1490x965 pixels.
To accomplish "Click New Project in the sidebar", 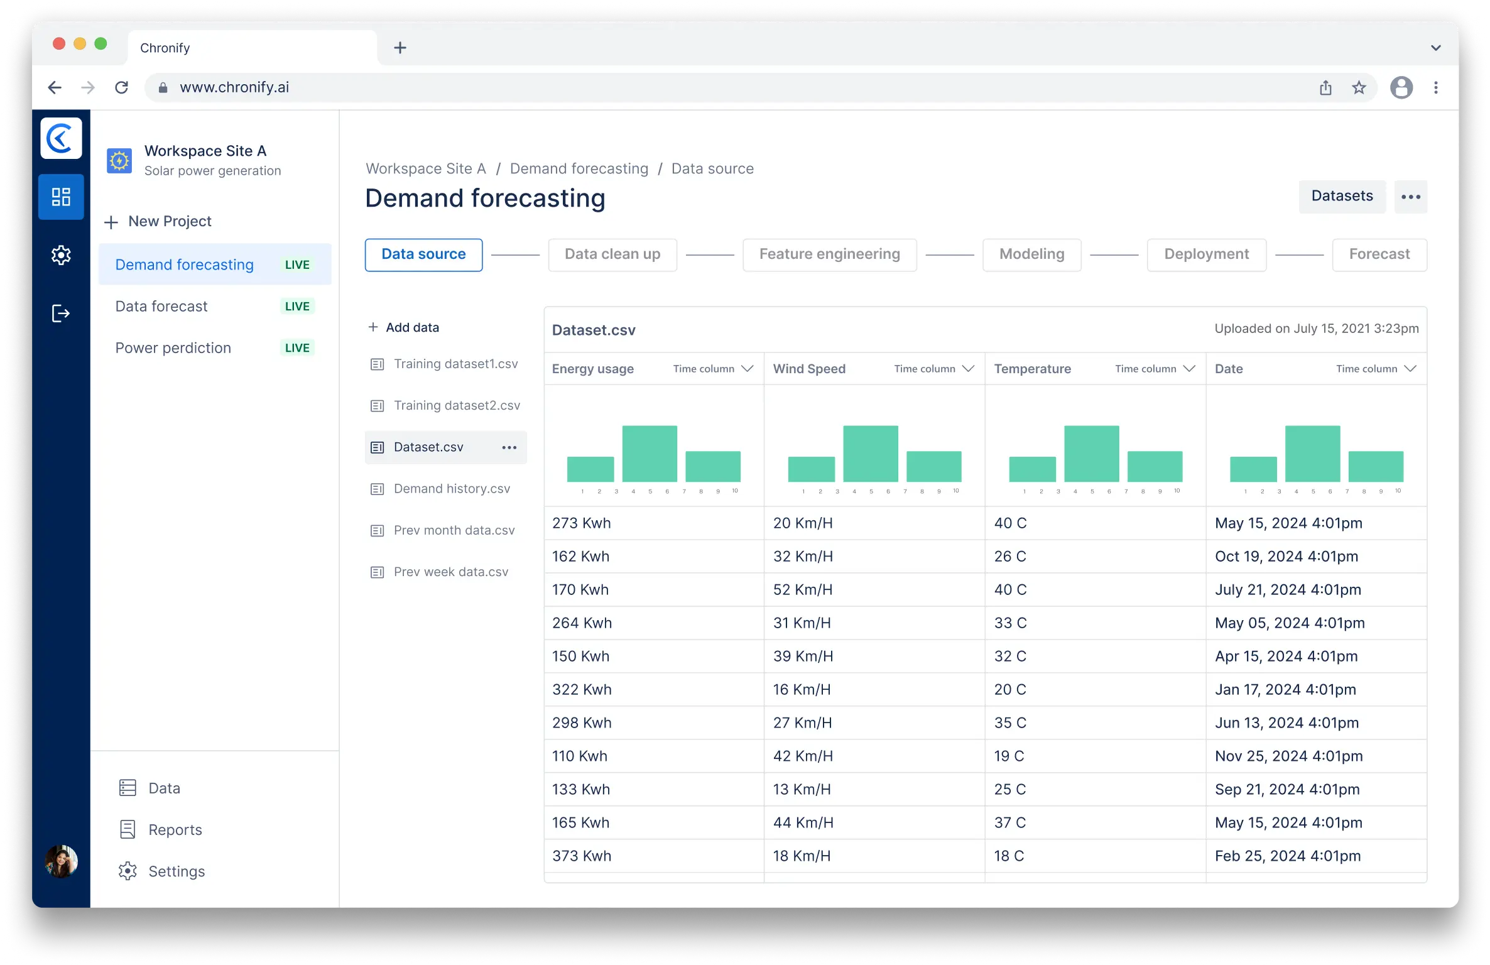I will [168, 222].
